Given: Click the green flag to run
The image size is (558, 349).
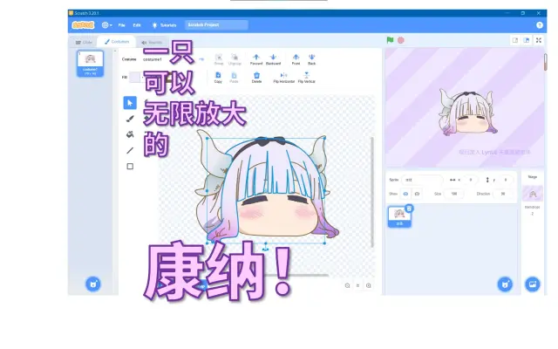Looking at the screenshot, I should pos(390,40).
